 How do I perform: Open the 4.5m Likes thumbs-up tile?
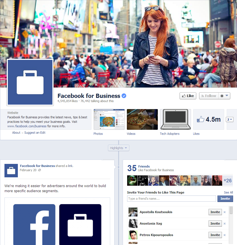(209, 119)
